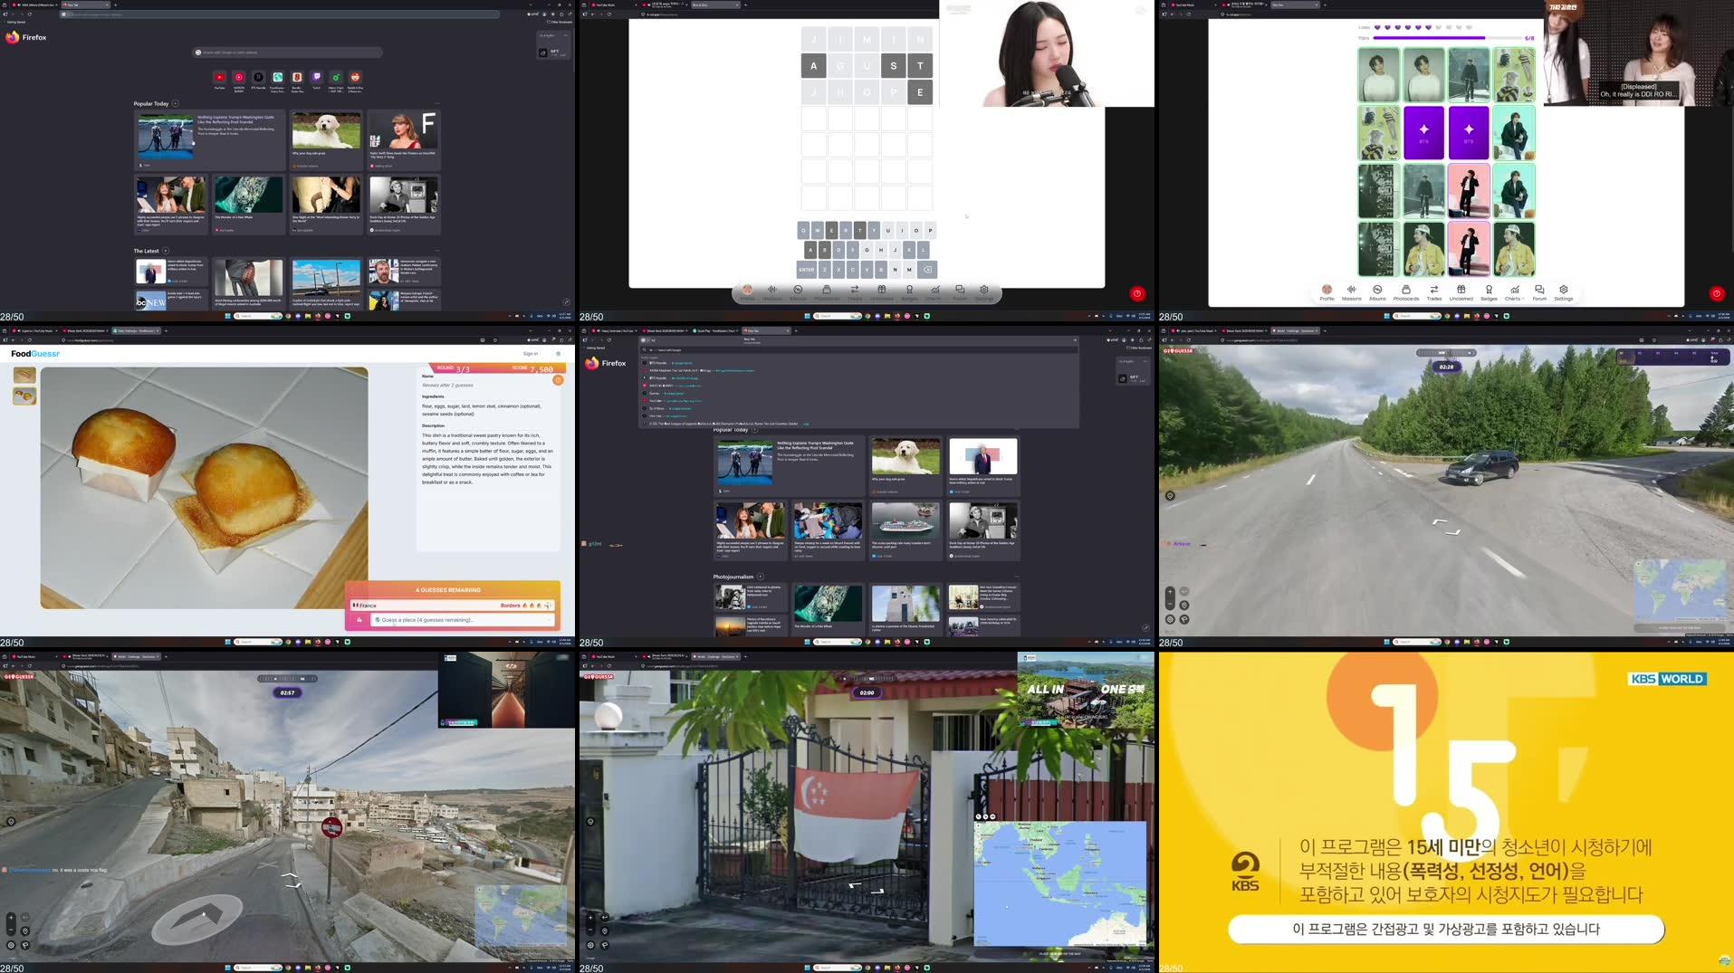Screen dimensions: 1734x973
Task: Click the red help button in word puzzle
Action: tap(1137, 293)
